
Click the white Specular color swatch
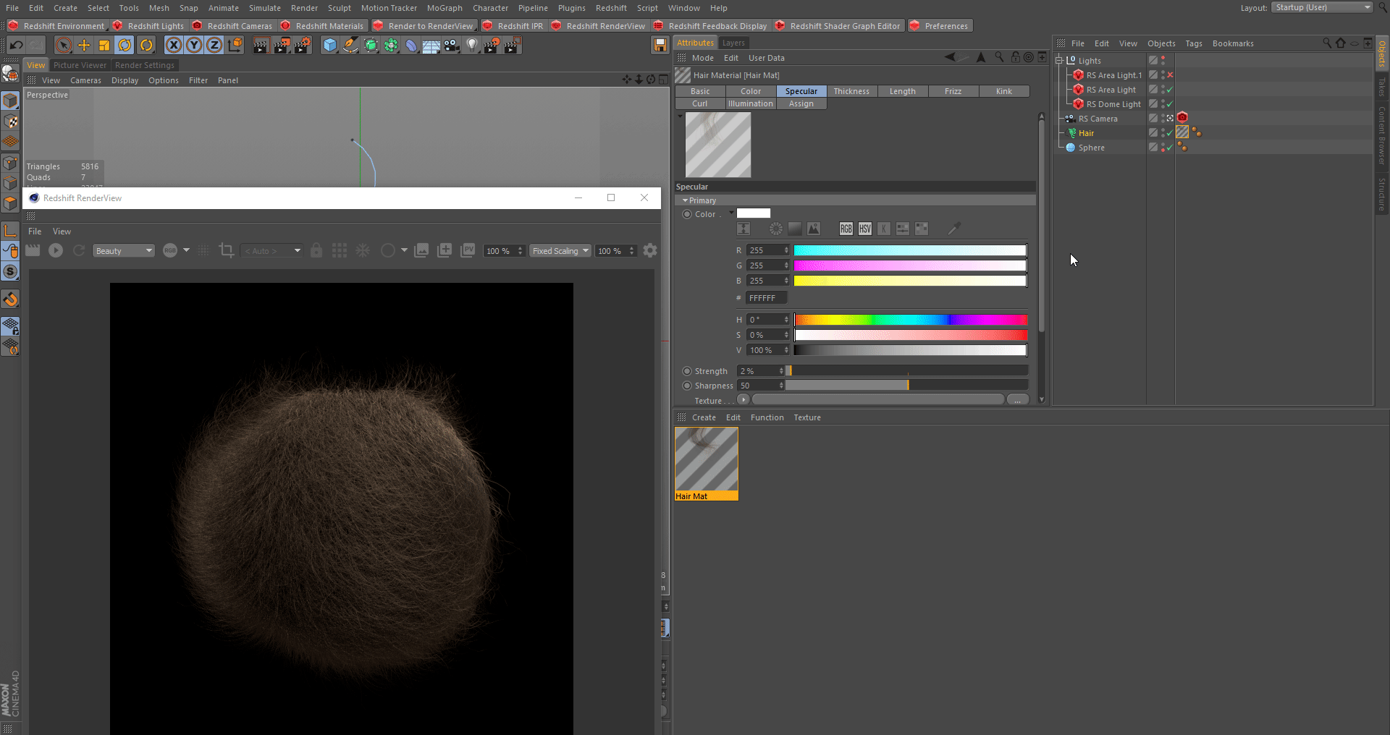tap(753, 213)
